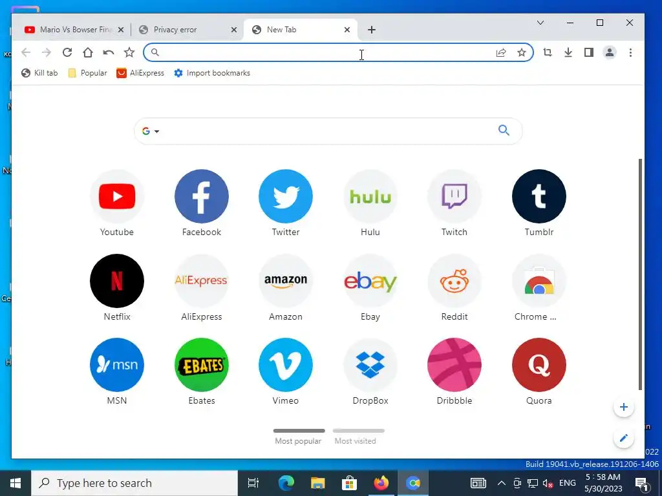
Task: Click the share icon in address bar
Action: (501, 52)
